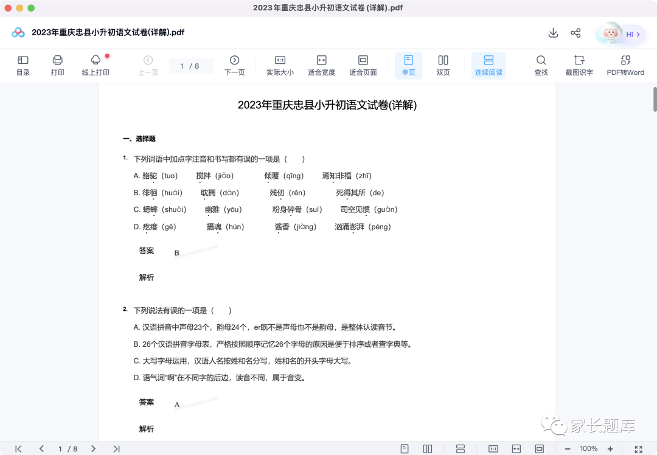Click the word 死得其所 (de)
The height and width of the screenshot is (455, 657).
(x=360, y=193)
